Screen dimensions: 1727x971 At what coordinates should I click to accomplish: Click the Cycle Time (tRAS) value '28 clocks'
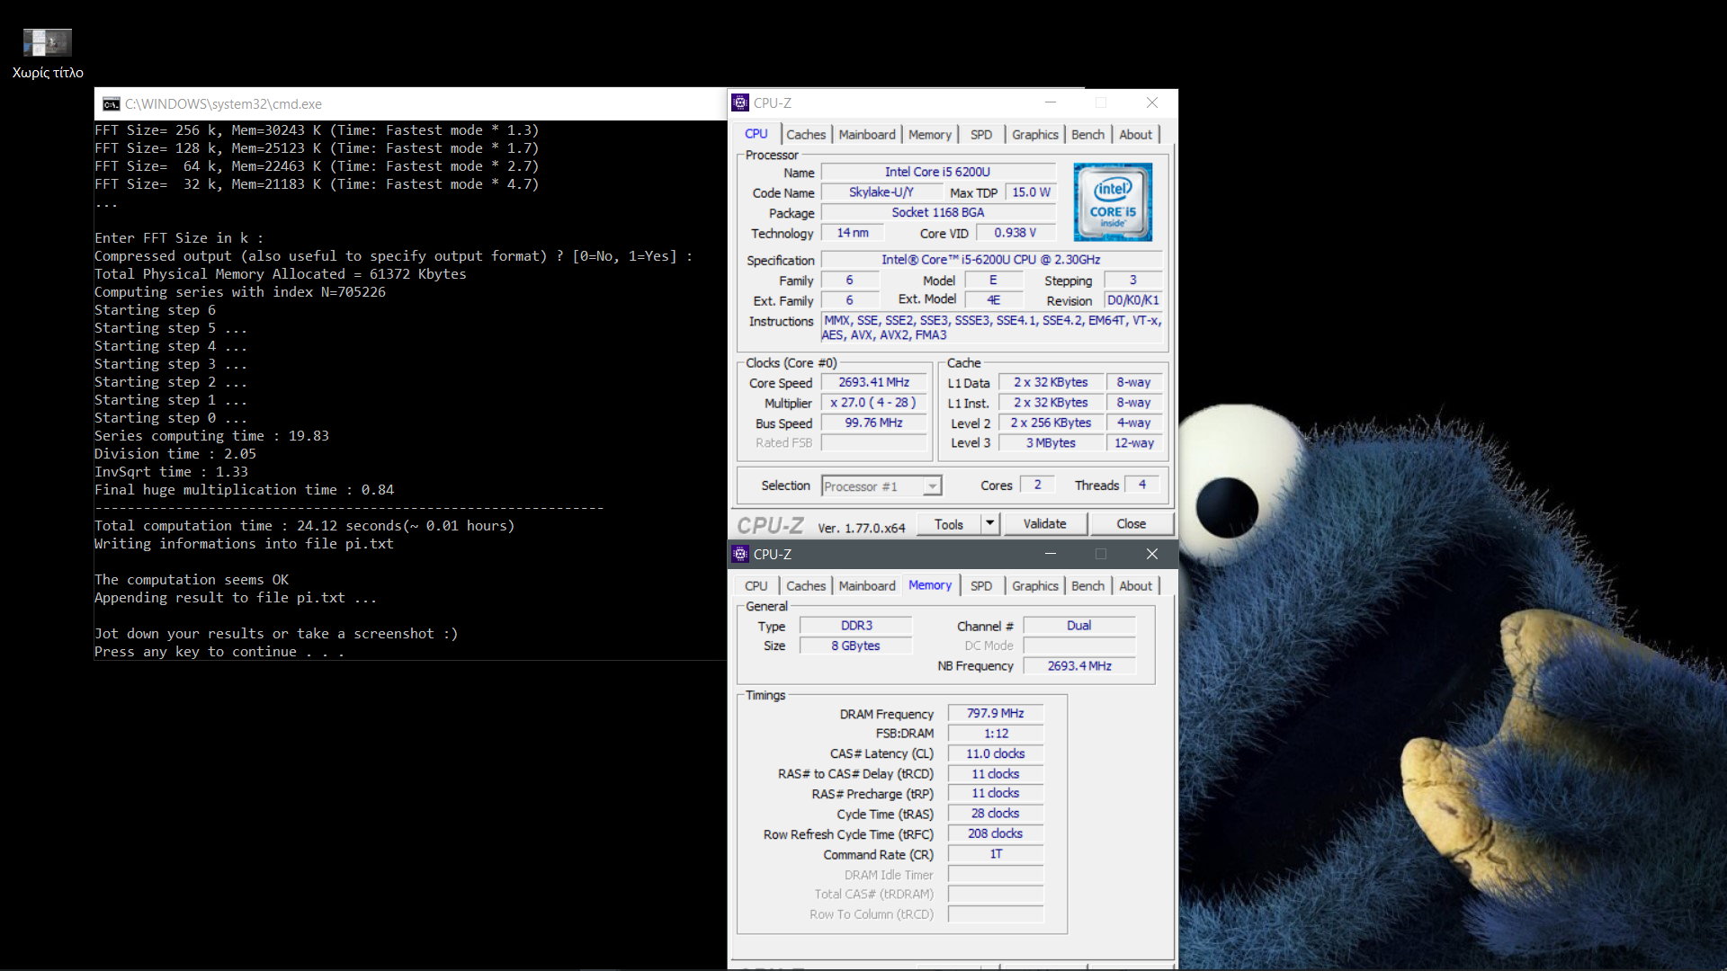pos(996,814)
